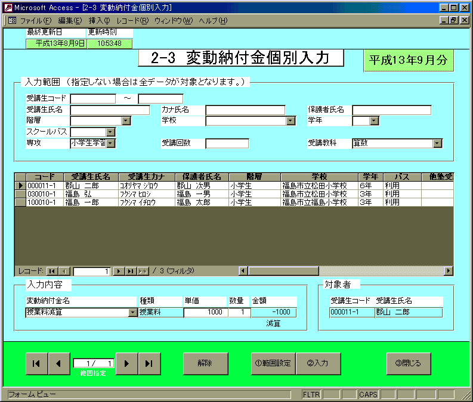Select row 000011-1 using its record selector

click(x=20, y=185)
